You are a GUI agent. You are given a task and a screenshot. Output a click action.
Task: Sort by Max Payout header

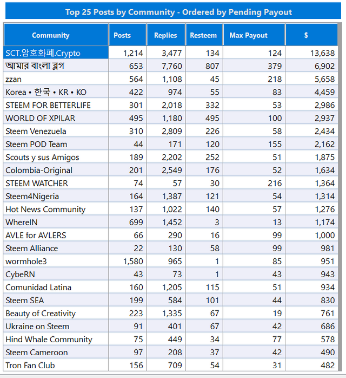point(254,35)
